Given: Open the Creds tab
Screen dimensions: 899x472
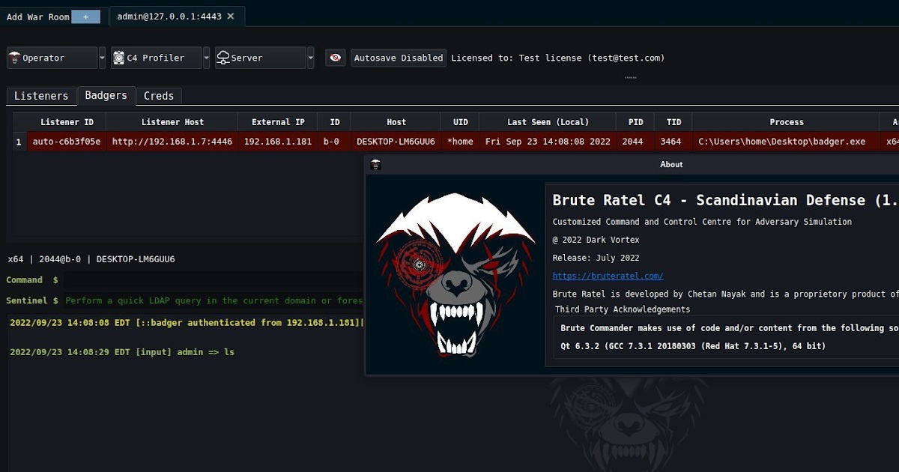Looking at the screenshot, I should 159,96.
